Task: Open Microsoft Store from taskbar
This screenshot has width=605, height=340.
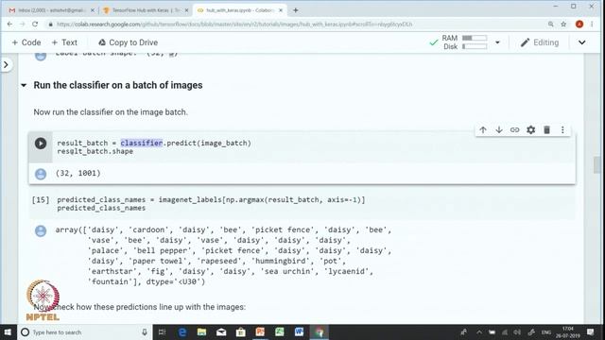Action: point(240,331)
